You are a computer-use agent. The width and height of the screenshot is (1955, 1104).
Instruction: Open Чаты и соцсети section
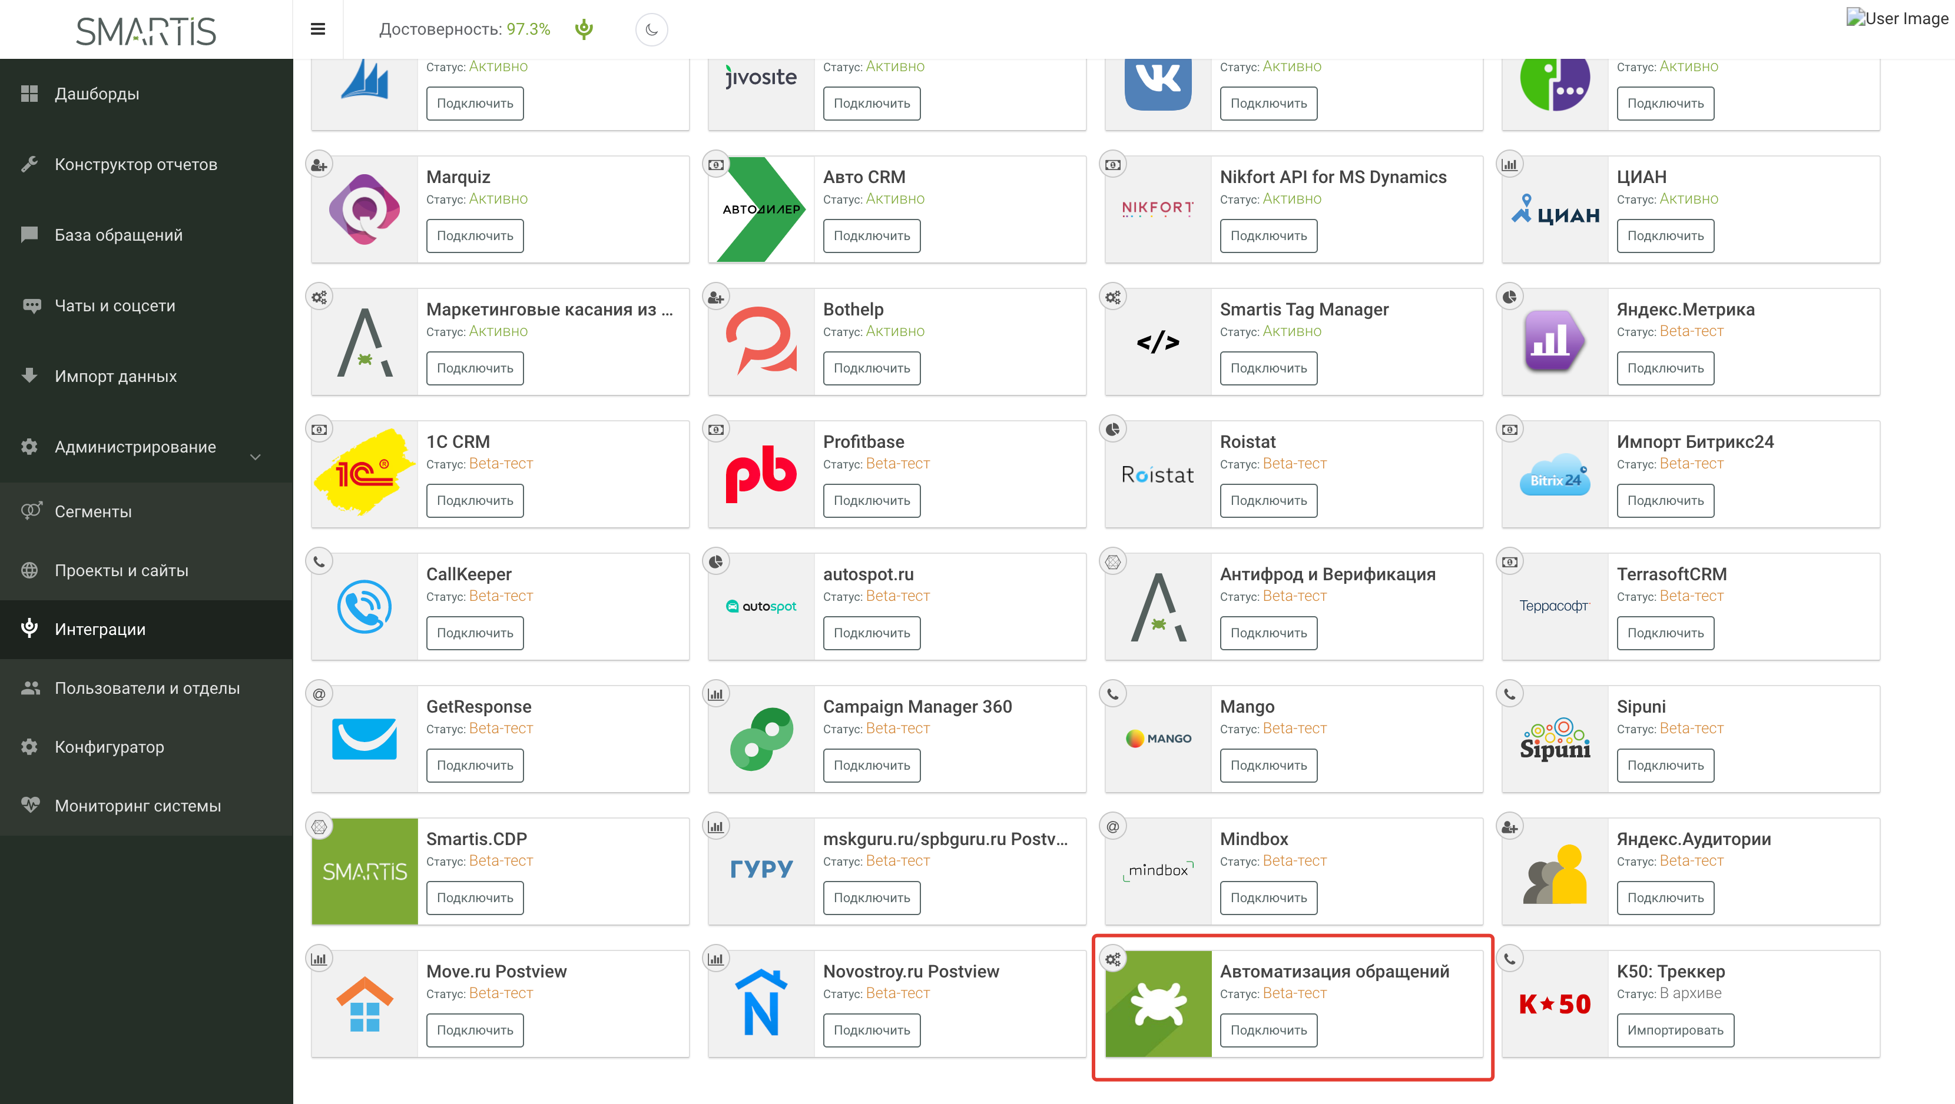(x=115, y=305)
